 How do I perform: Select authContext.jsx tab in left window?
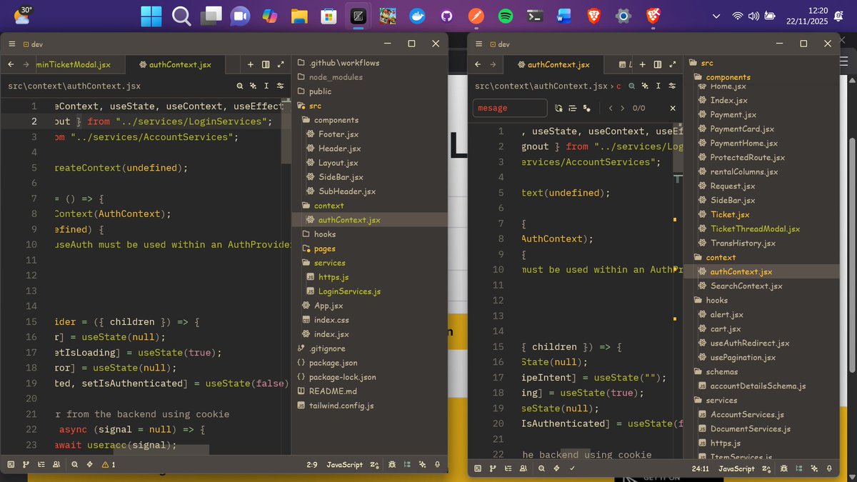[175, 64]
